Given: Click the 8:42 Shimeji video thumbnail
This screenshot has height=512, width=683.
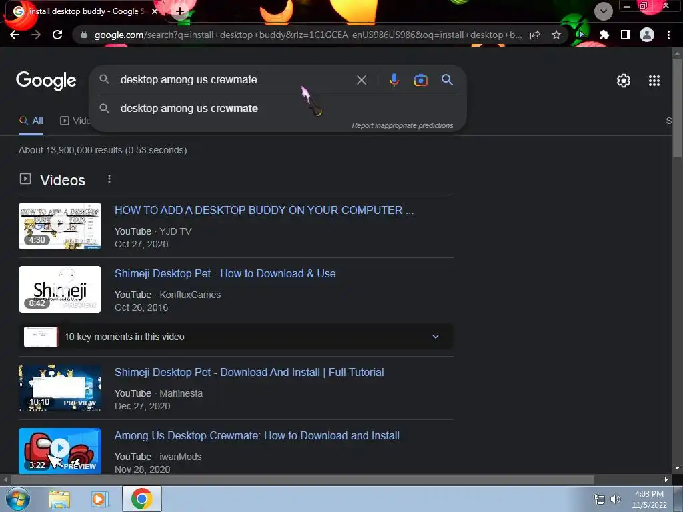Looking at the screenshot, I should coord(59,289).
